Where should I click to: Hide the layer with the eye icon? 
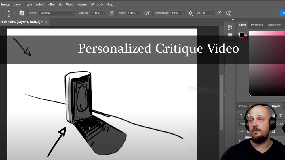pyautogui.click(x=240, y=140)
